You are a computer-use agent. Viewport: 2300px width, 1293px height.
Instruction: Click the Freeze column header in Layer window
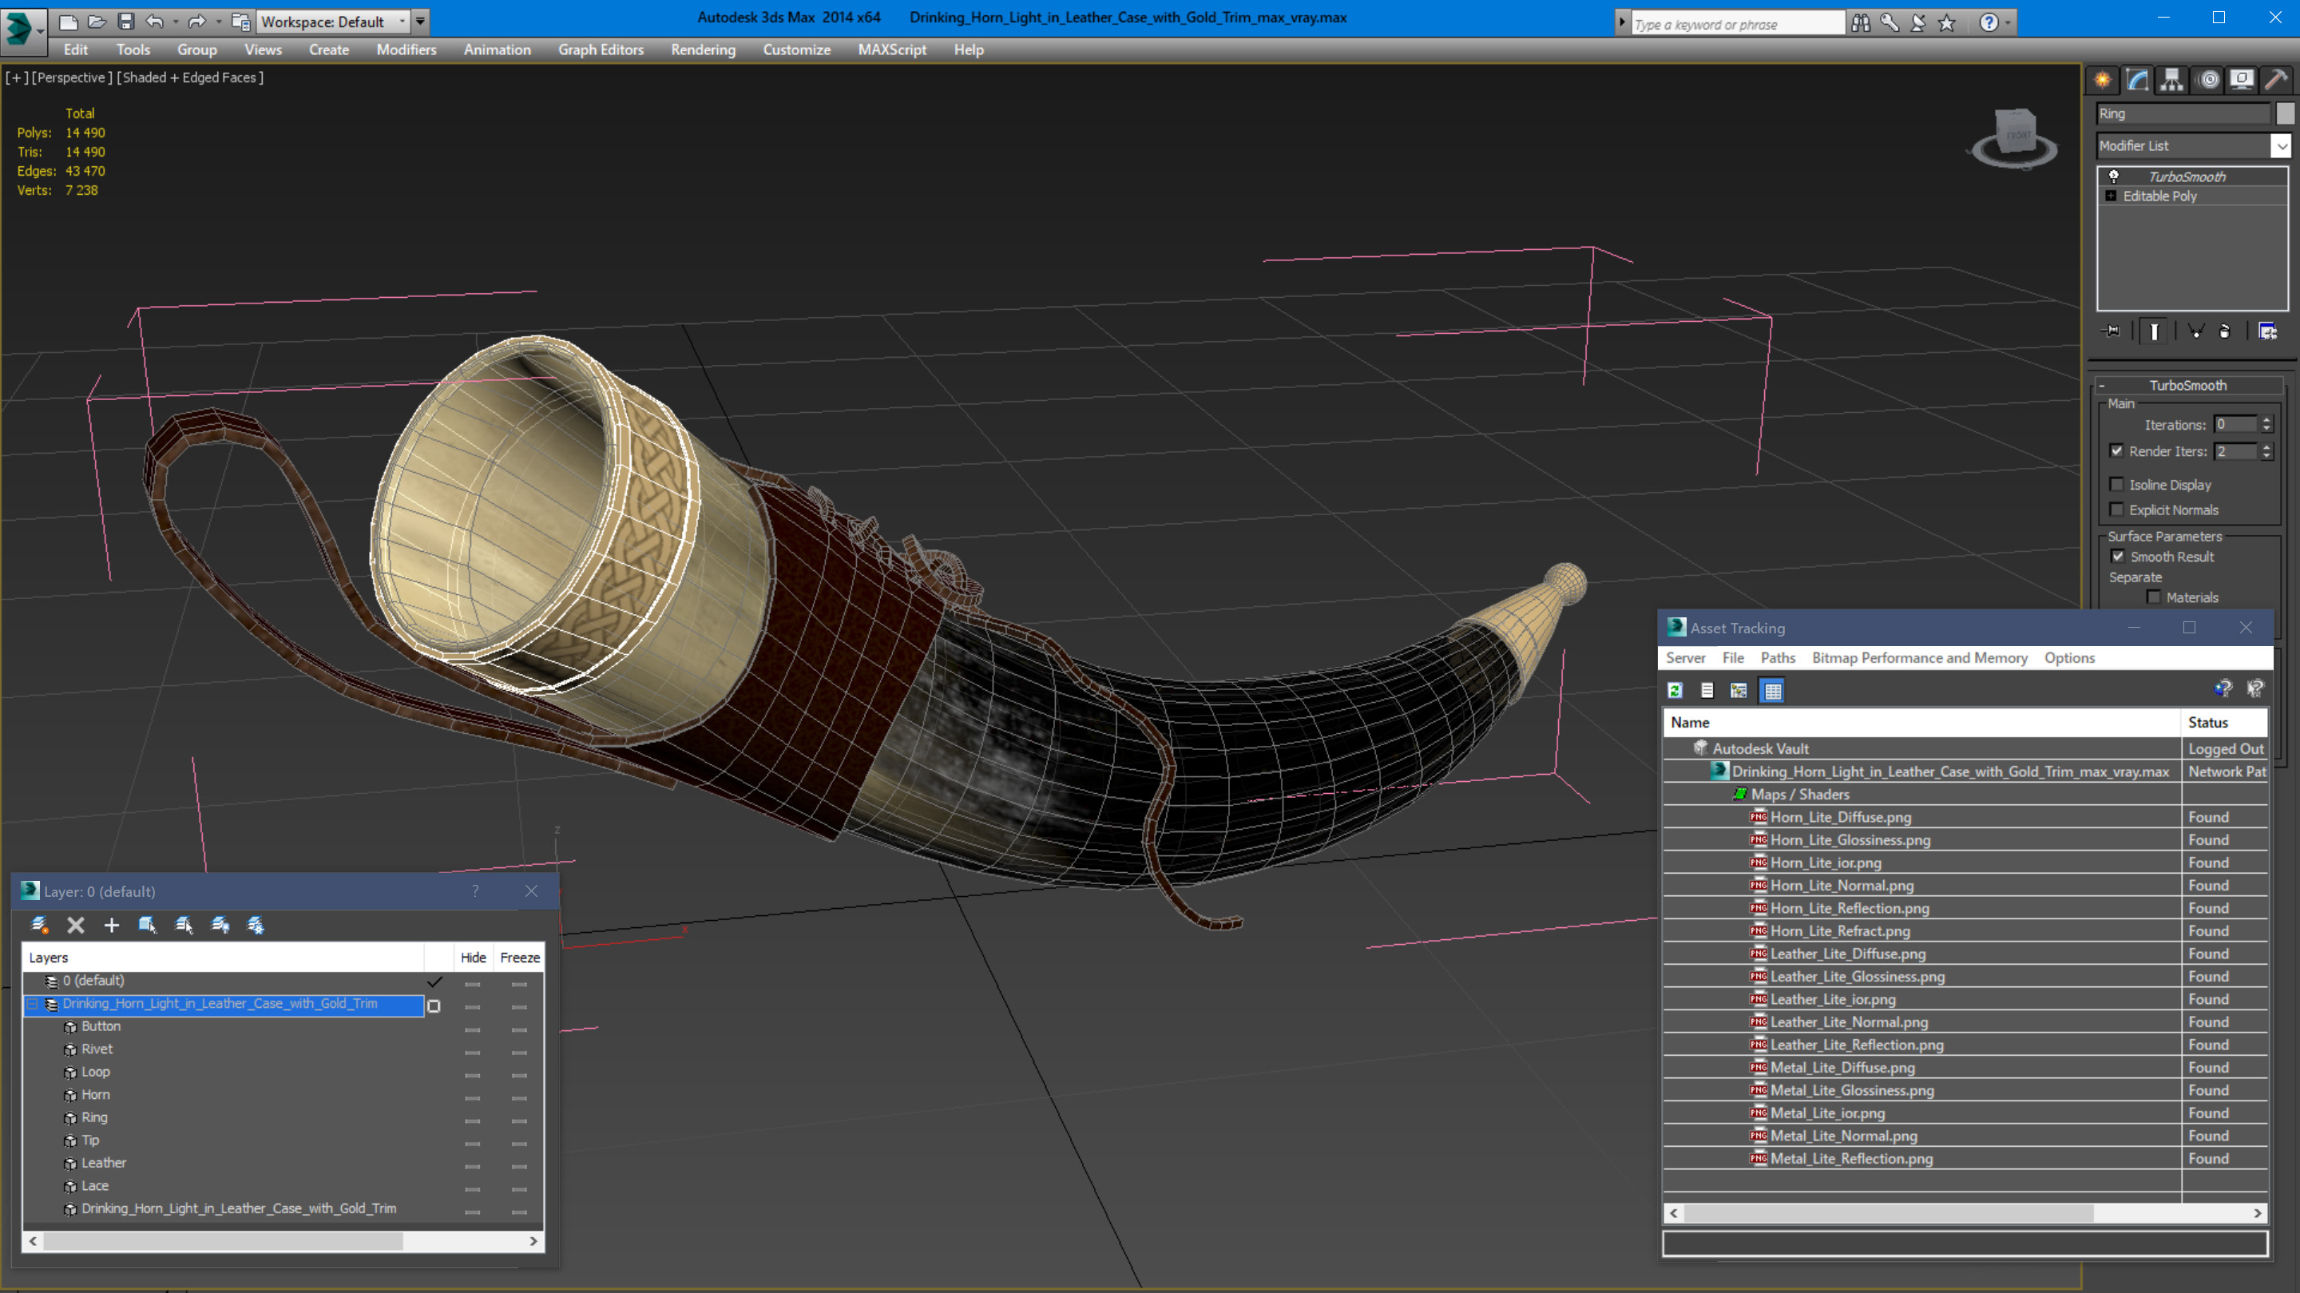[520, 958]
